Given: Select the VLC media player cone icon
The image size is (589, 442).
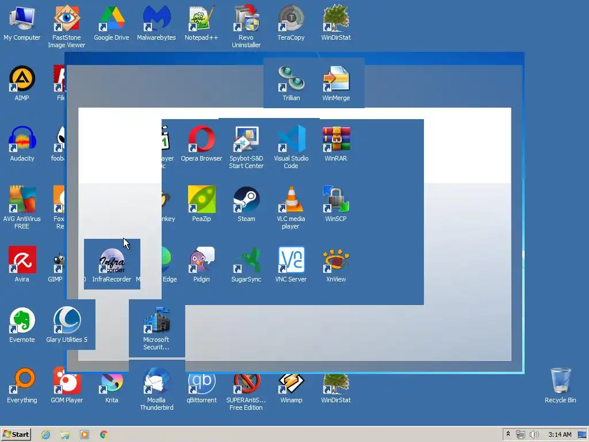Looking at the screenshot, I should [291, 207].
